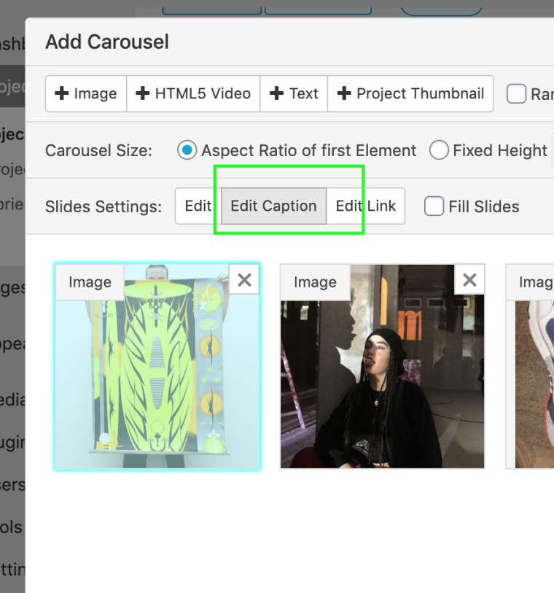Click the plus Image add button
Screen dimensions: 554x593
tap(86, 93)
